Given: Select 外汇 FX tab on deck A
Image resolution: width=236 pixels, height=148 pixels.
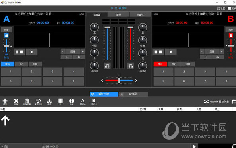Looking at the screenshot, I should click(21, 64).
